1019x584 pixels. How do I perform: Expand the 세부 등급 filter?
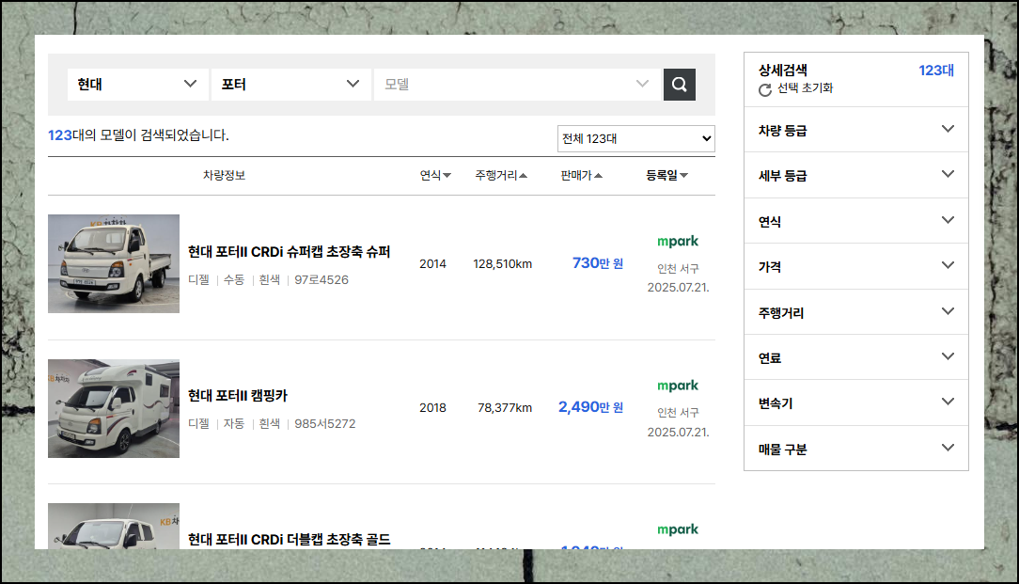[855, 176]
